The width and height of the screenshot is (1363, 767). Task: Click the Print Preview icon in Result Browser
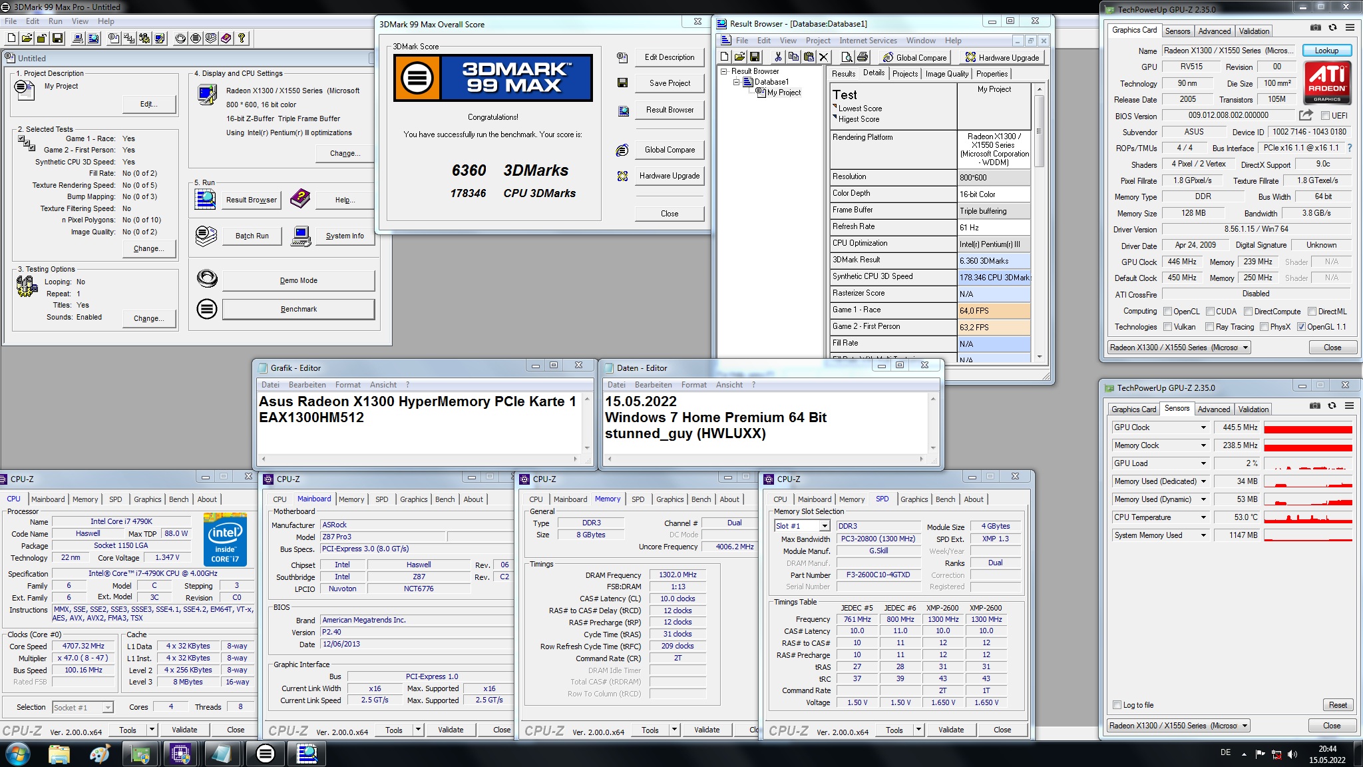tap(847, 57)
